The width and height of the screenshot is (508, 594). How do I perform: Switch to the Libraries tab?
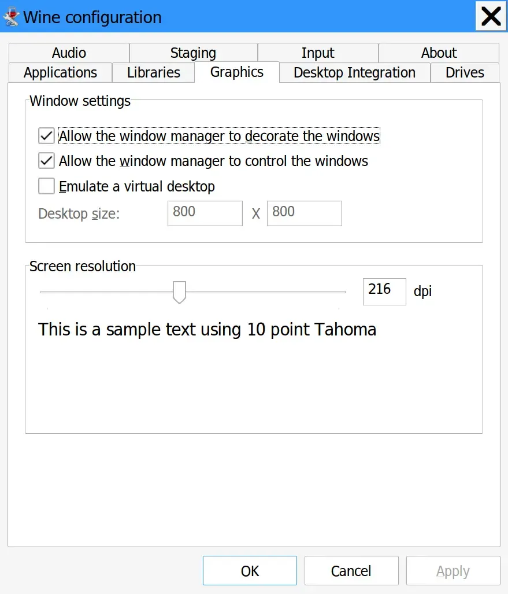(x=154, y=73)
